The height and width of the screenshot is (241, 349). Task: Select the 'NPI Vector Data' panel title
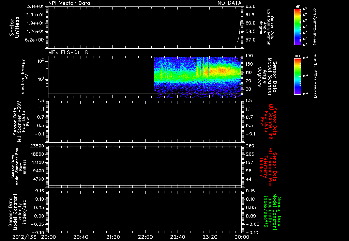[x=69, y=3]
